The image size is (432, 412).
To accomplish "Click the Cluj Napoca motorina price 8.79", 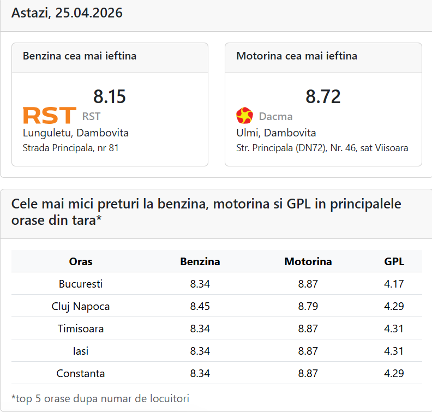I will tap(308, 306).
